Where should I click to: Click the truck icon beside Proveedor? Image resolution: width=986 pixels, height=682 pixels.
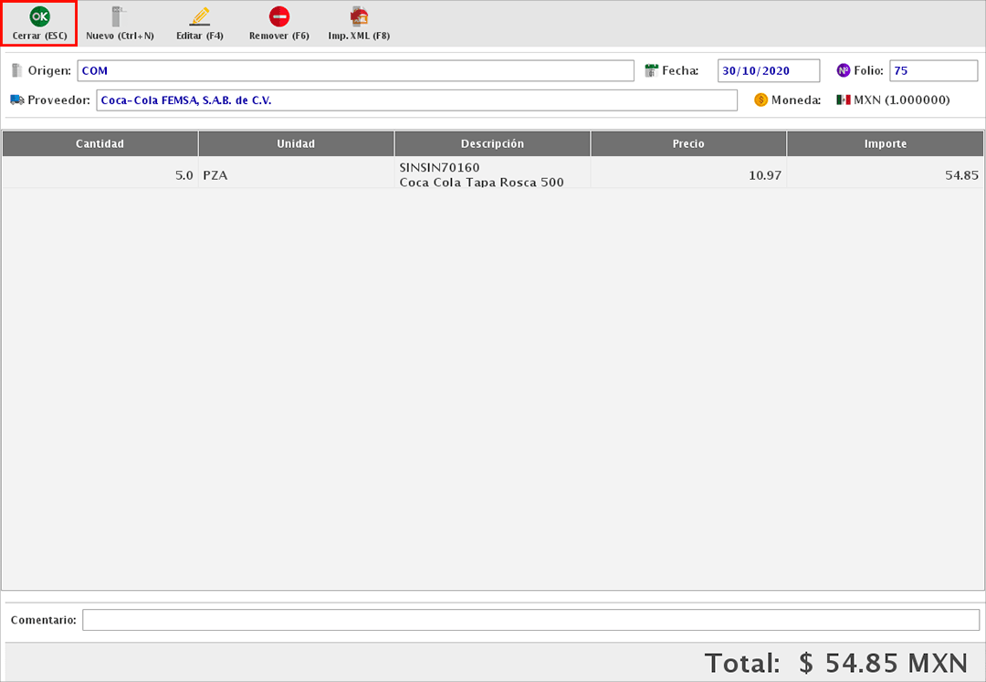point(16,100)
